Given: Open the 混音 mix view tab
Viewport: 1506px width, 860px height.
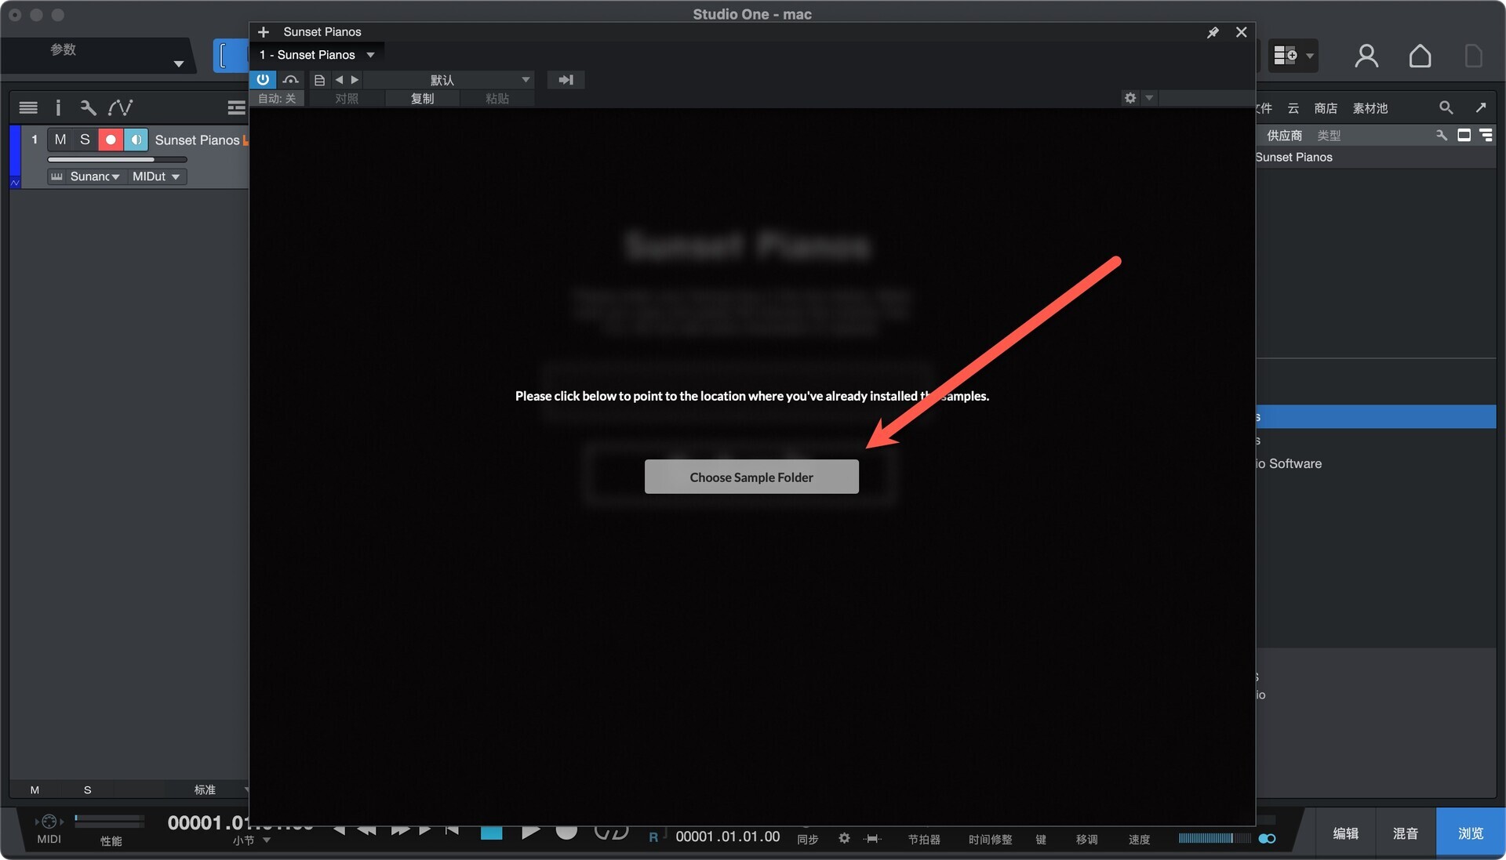Looking at the screenshot, I should 1406,833.
